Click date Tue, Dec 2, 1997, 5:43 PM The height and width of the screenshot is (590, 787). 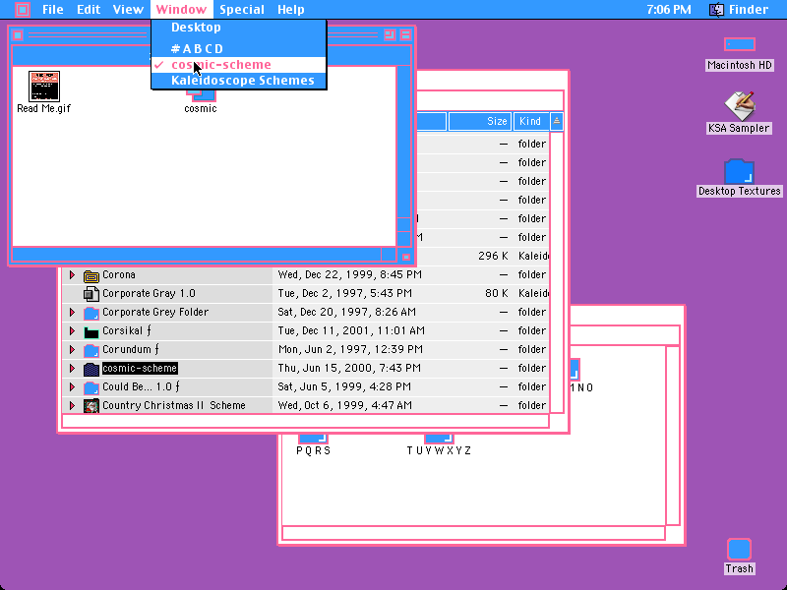coord(345,293)
